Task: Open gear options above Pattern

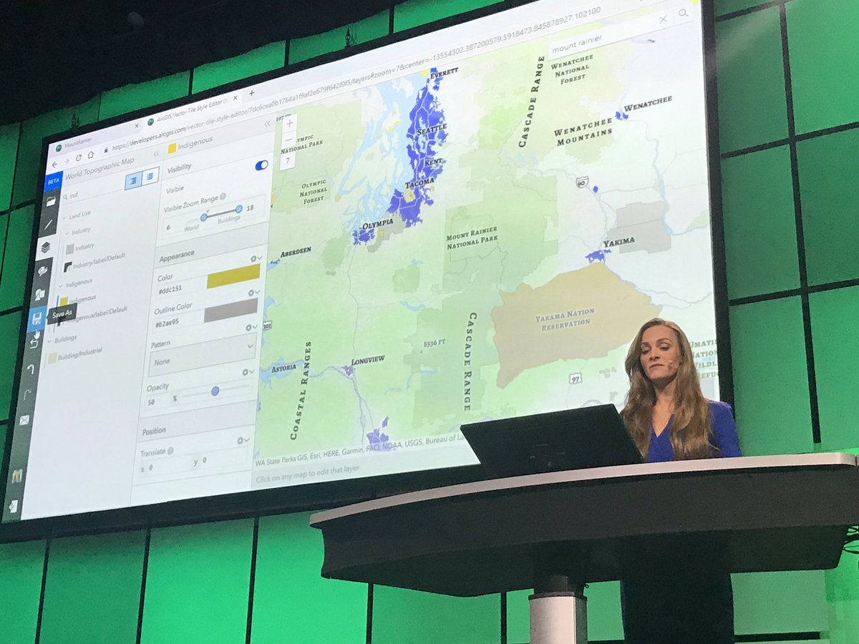Action: click(252, 327)
